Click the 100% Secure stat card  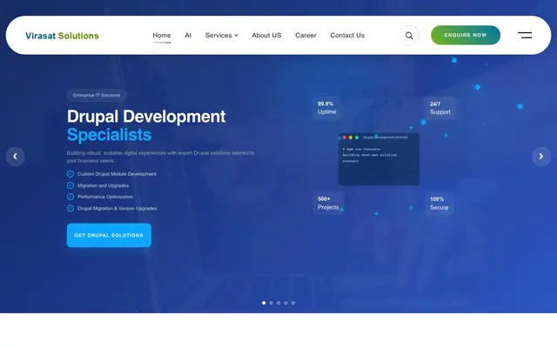click(439, 203)
